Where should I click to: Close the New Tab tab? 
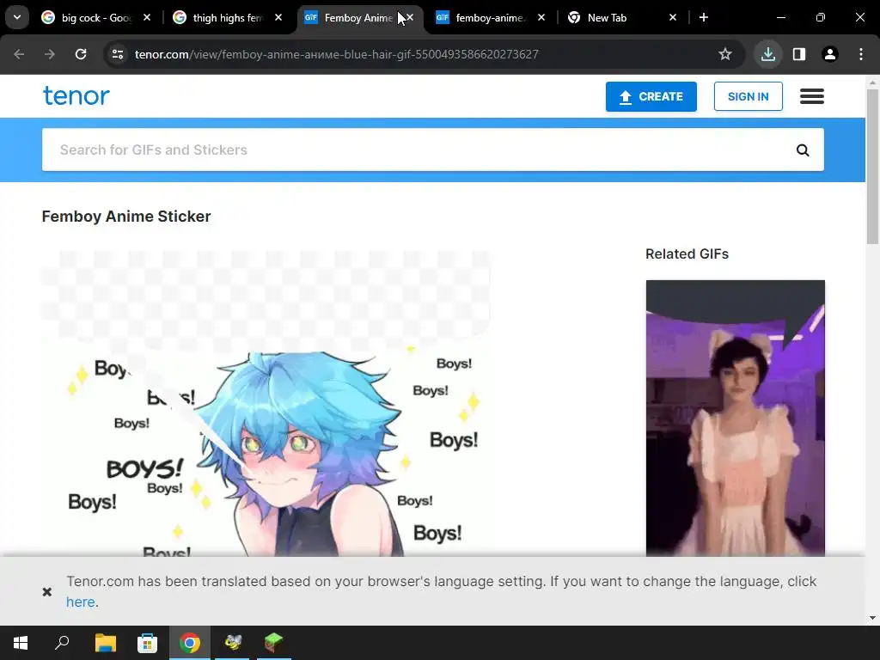coord(673,17)
